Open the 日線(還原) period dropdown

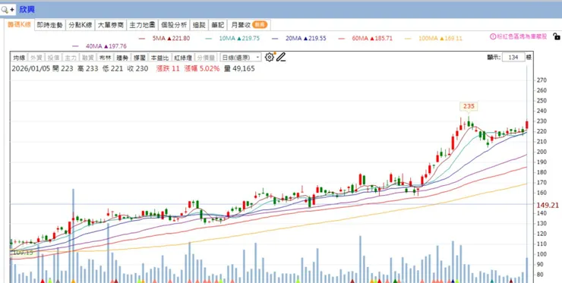241,58
